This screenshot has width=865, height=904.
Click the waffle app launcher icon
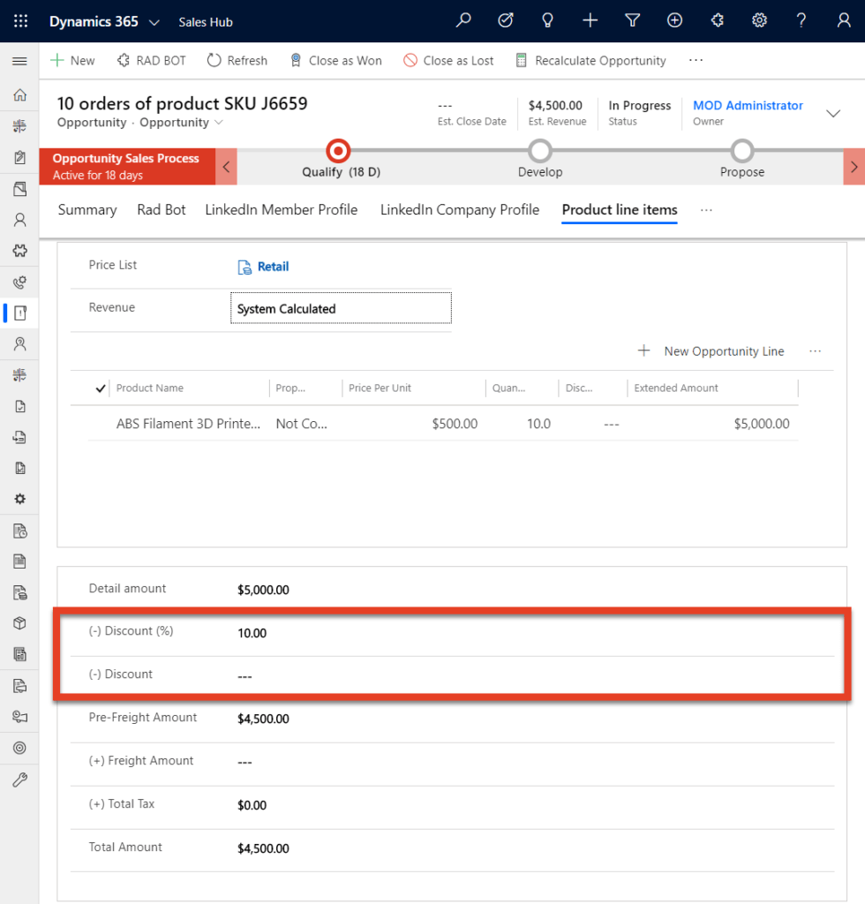[19, 20]
